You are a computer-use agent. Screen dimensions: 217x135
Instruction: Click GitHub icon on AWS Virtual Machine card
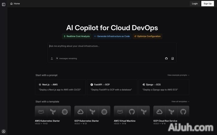(x=132, y=112)
